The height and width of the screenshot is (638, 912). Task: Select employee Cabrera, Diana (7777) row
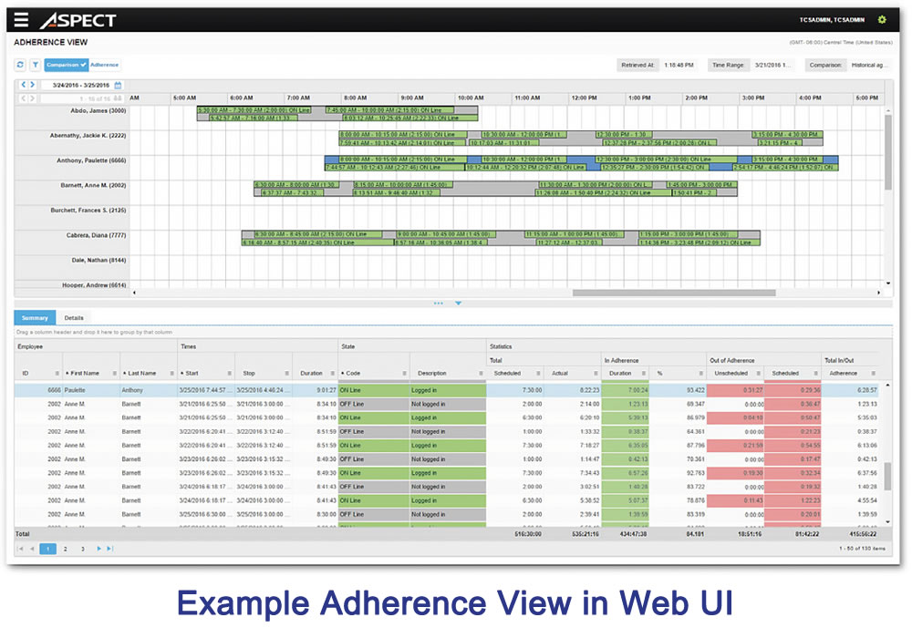(96, 235)
